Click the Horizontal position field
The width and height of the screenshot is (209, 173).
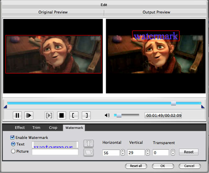111,153
